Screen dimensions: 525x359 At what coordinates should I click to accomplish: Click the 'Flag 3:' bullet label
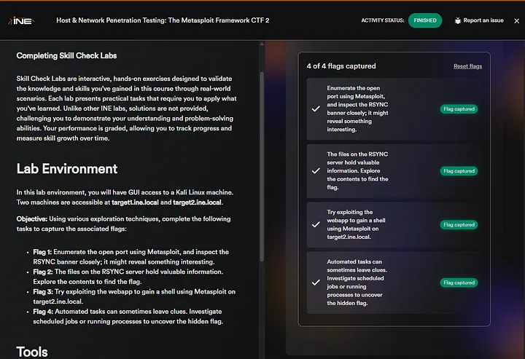coord(43,292)
